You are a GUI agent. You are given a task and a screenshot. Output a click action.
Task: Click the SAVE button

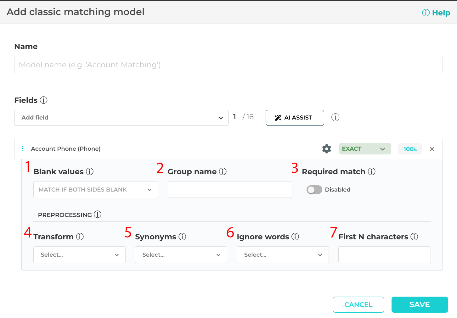click(x=420, y=304)
